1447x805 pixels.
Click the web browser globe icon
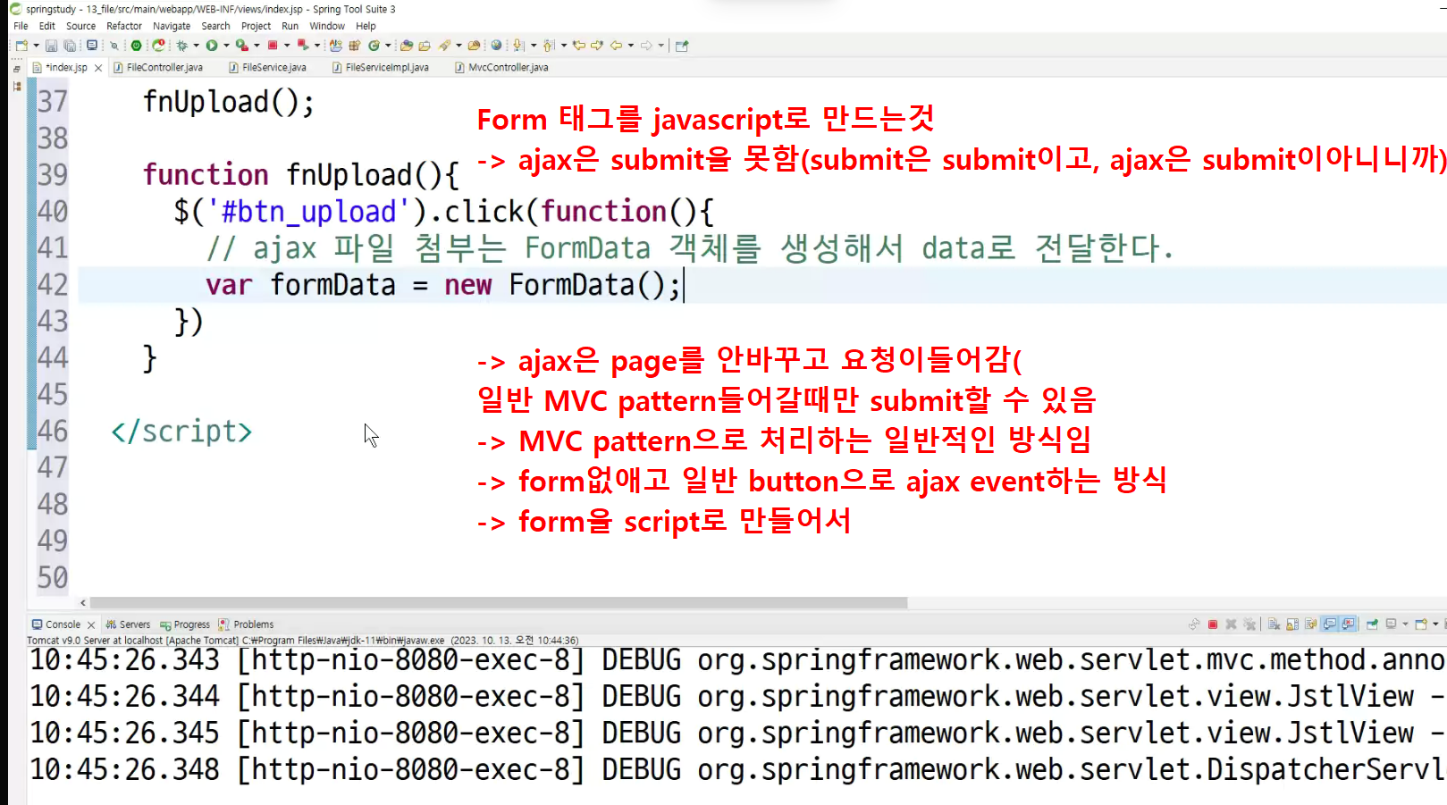[496, 46]
